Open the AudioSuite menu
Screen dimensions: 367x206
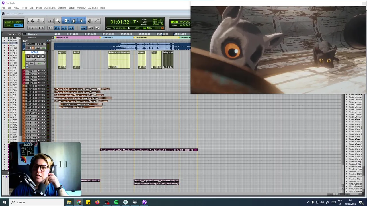coord(50,8)
